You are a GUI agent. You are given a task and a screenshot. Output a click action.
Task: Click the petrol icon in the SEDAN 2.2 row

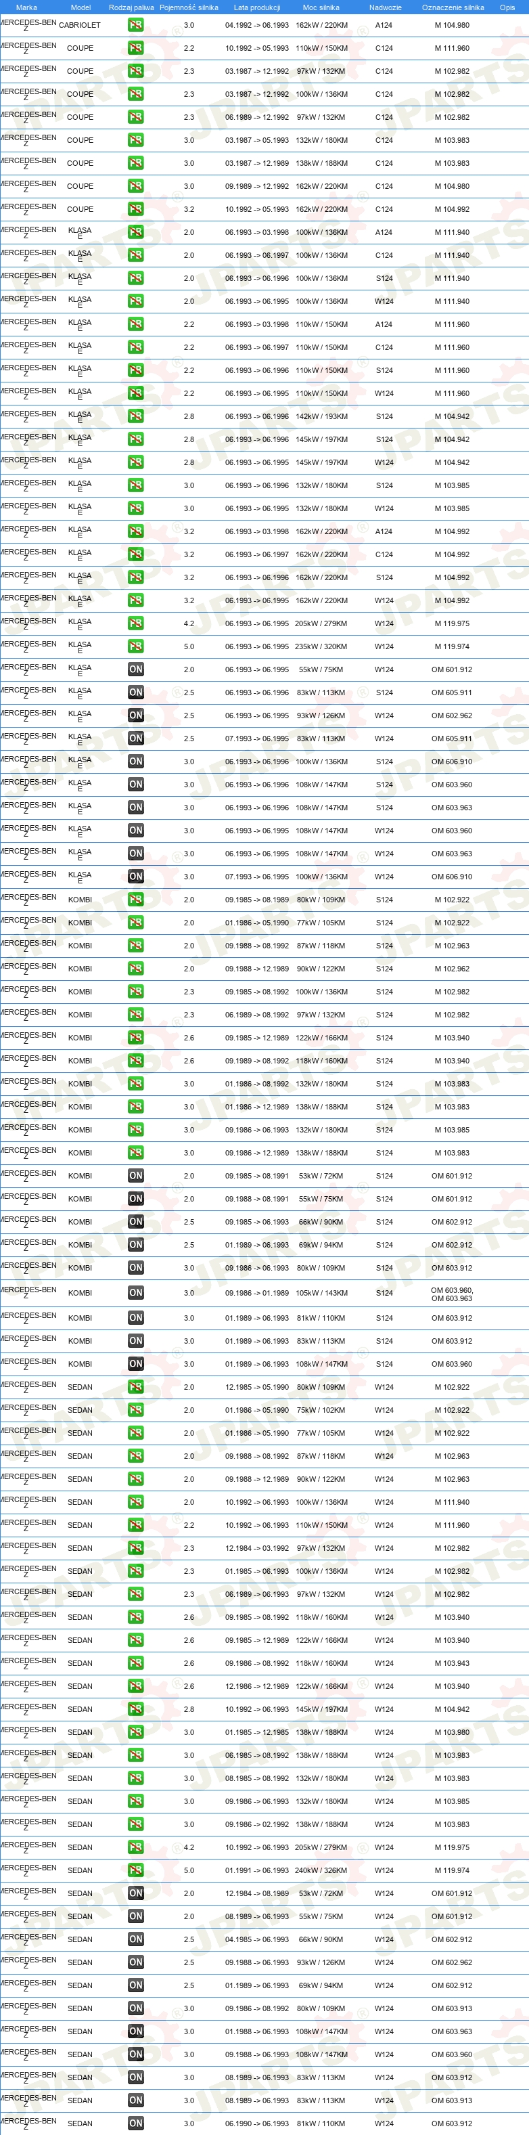point(136,1525)
